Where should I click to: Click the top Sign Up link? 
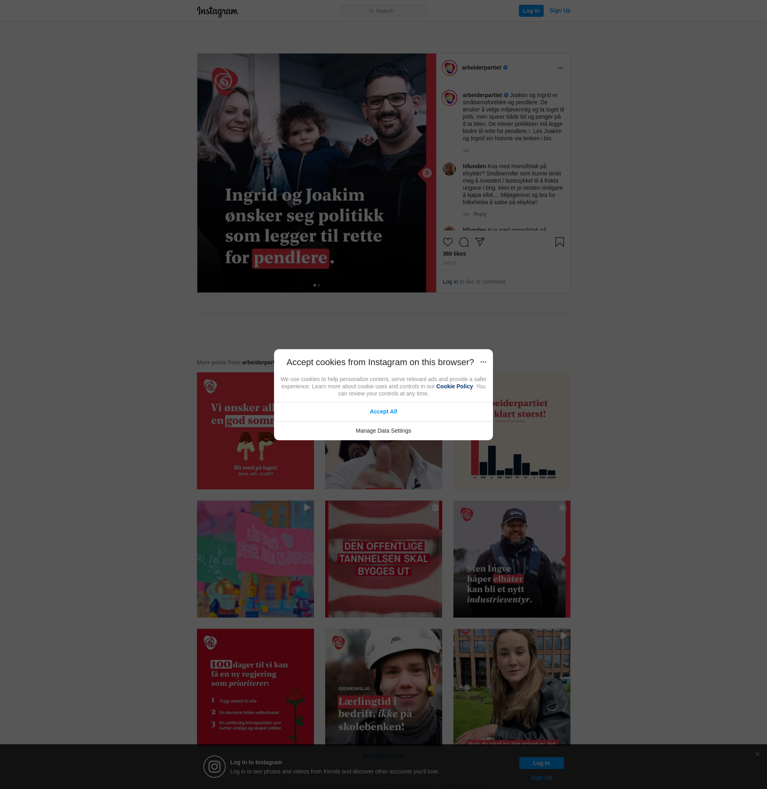[x=560, y=10]
